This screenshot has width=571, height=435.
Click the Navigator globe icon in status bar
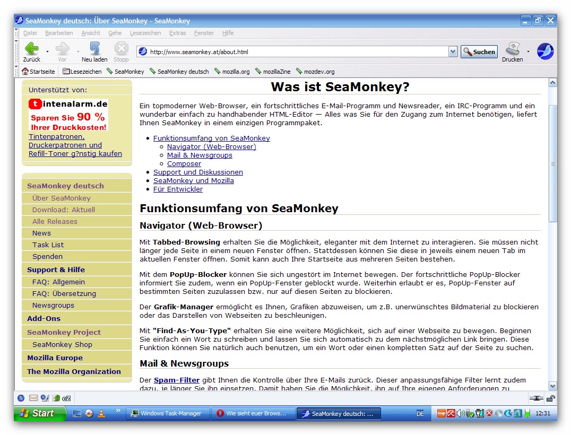pos(21,398)
